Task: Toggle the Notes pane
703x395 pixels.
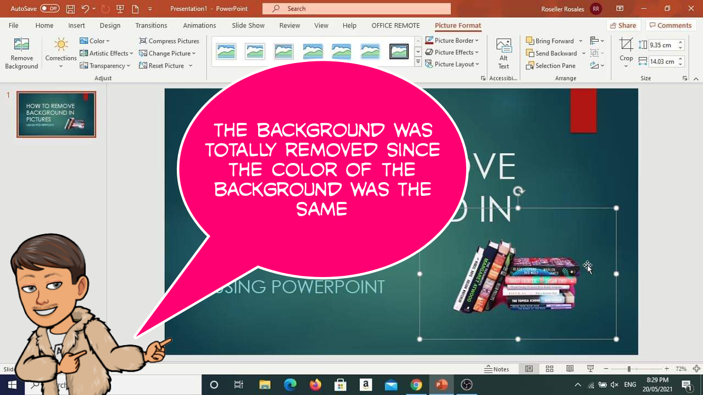Action: pyautogui.click(x=497, y=369)
